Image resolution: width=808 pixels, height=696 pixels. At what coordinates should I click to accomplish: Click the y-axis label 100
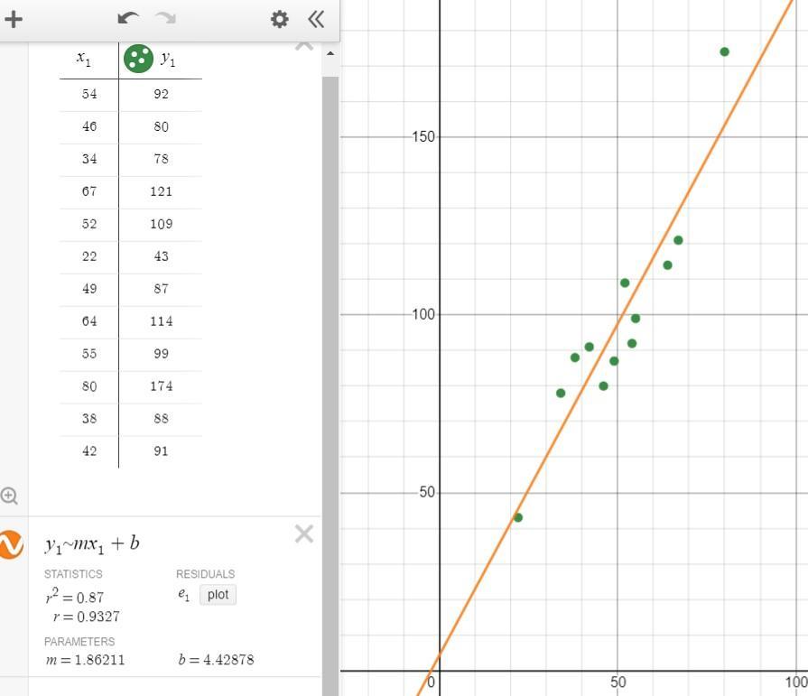coord(423,314)
